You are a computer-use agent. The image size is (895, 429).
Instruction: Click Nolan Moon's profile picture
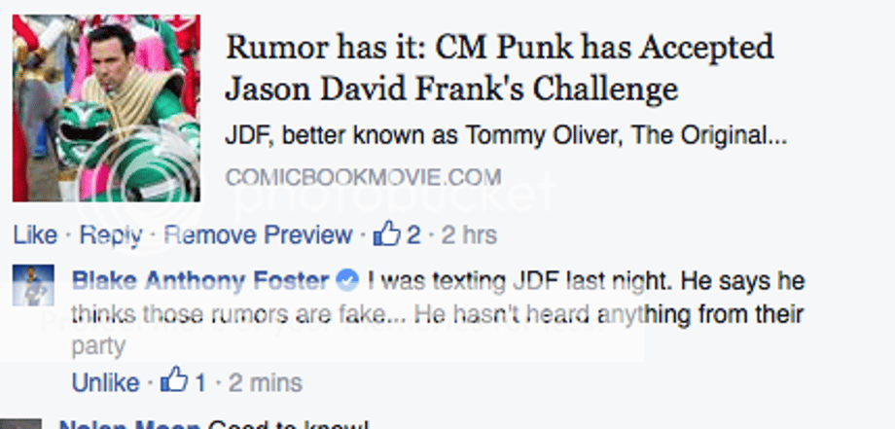[x=26, y=423]
